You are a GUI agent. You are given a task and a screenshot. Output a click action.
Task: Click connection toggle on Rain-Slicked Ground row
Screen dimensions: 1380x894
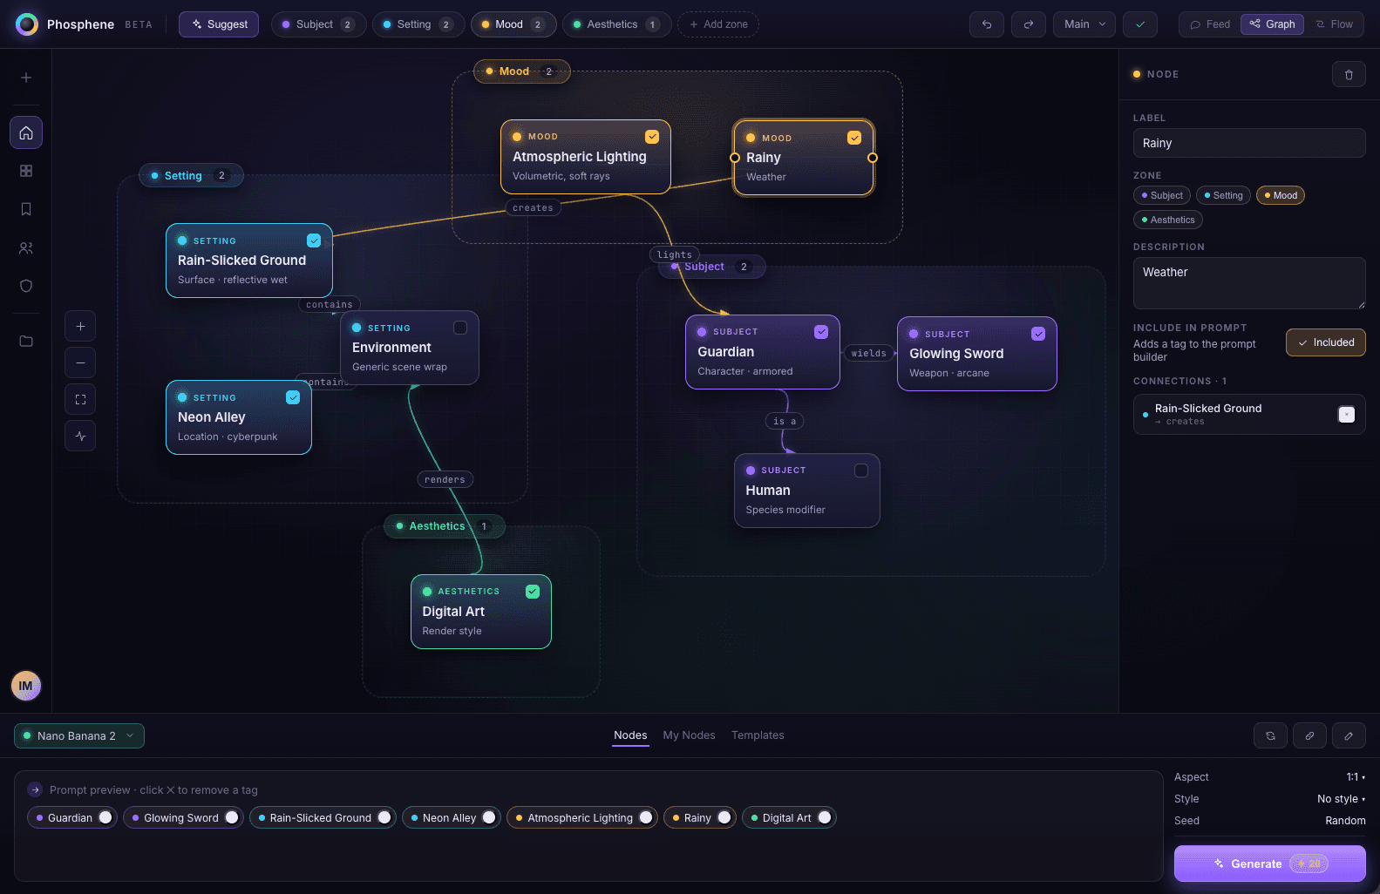click(1347, 415)
